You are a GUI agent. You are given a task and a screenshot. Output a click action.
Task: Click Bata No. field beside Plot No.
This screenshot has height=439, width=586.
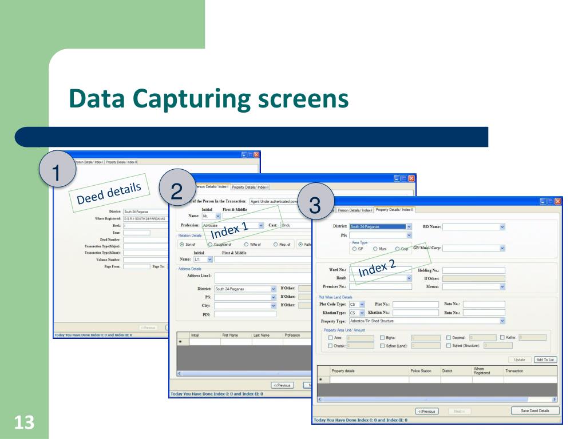484,304
